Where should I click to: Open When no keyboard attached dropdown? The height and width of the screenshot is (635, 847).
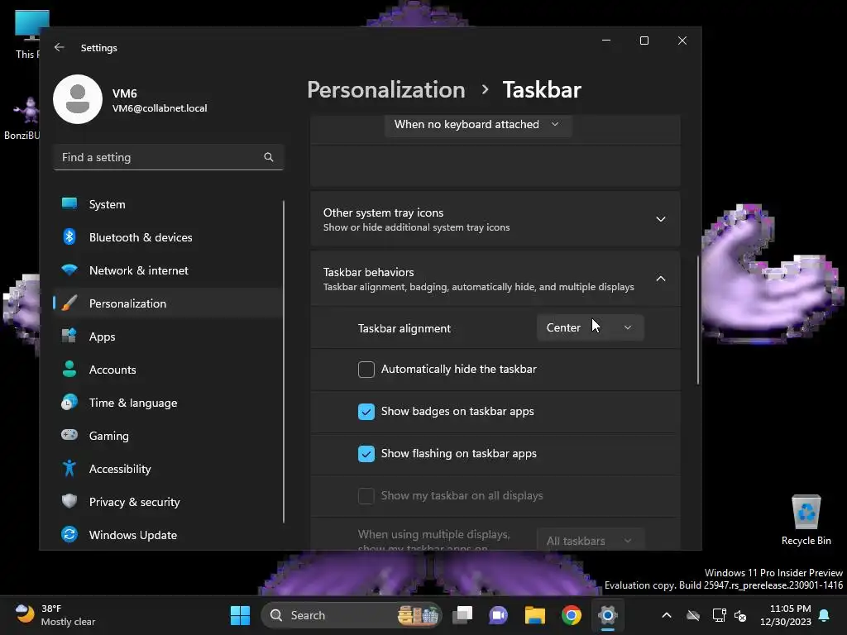click(x=478, y=124)
